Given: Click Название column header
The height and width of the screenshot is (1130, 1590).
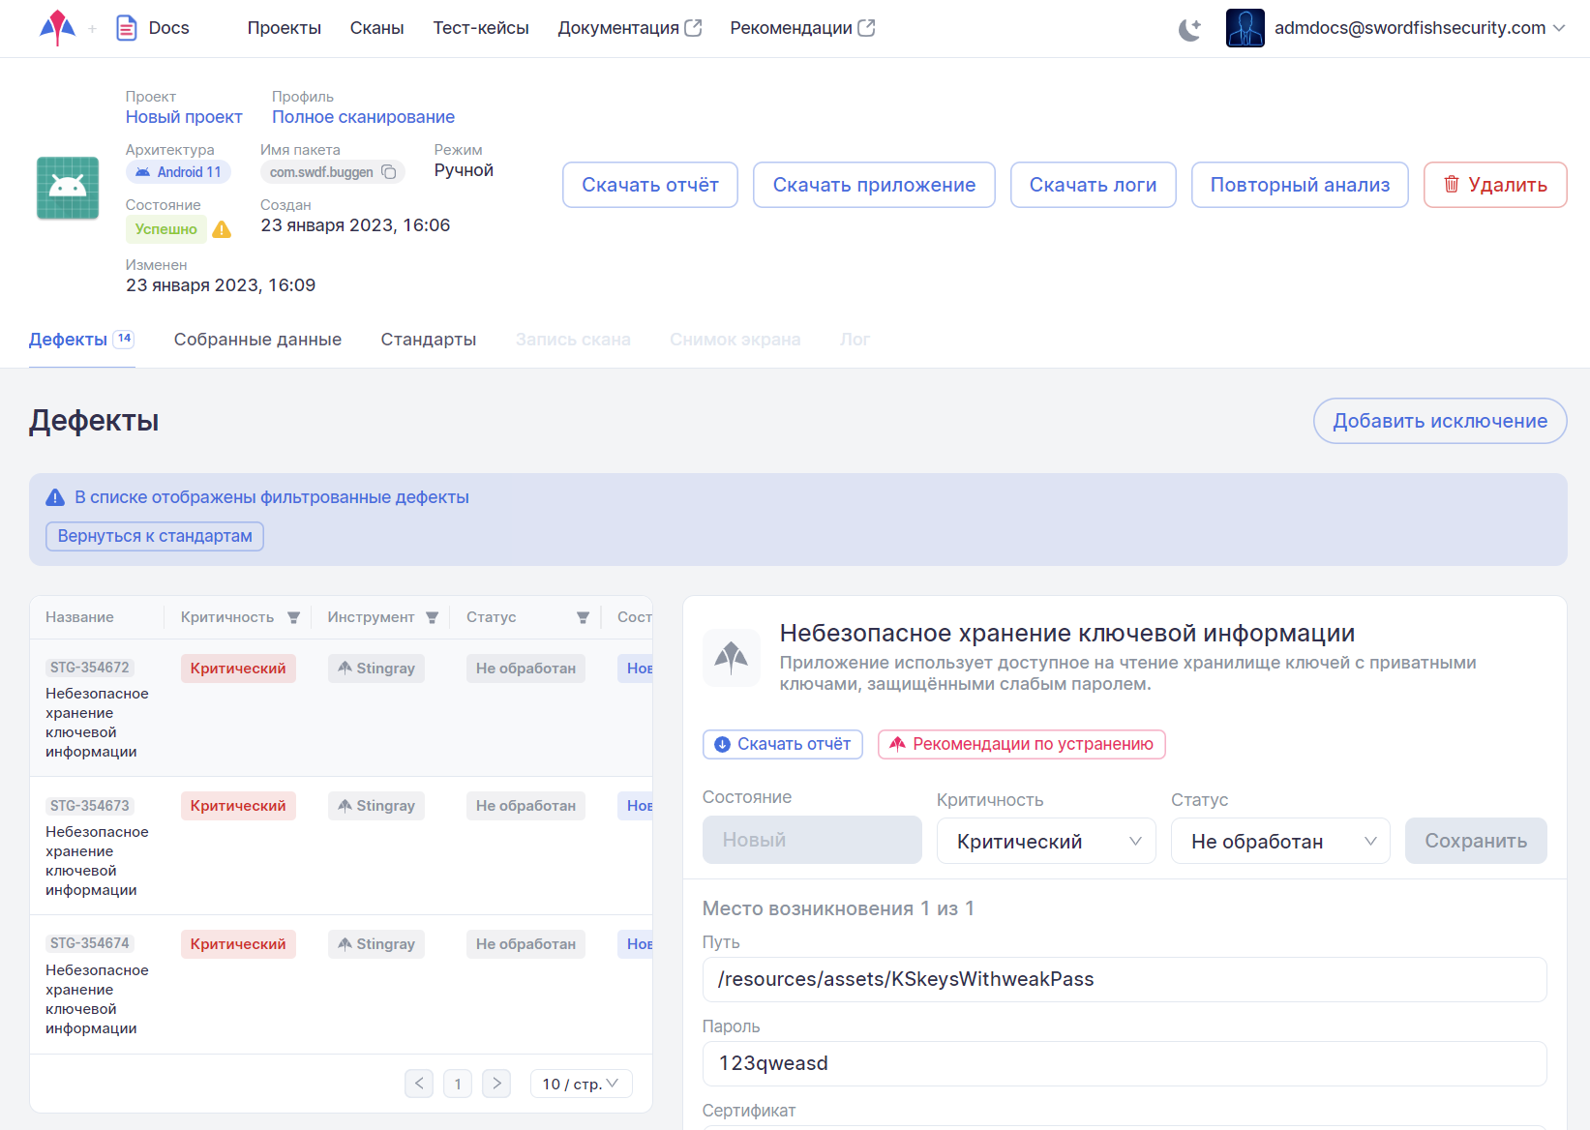Looking at the screenshot, I should [79, 617].
